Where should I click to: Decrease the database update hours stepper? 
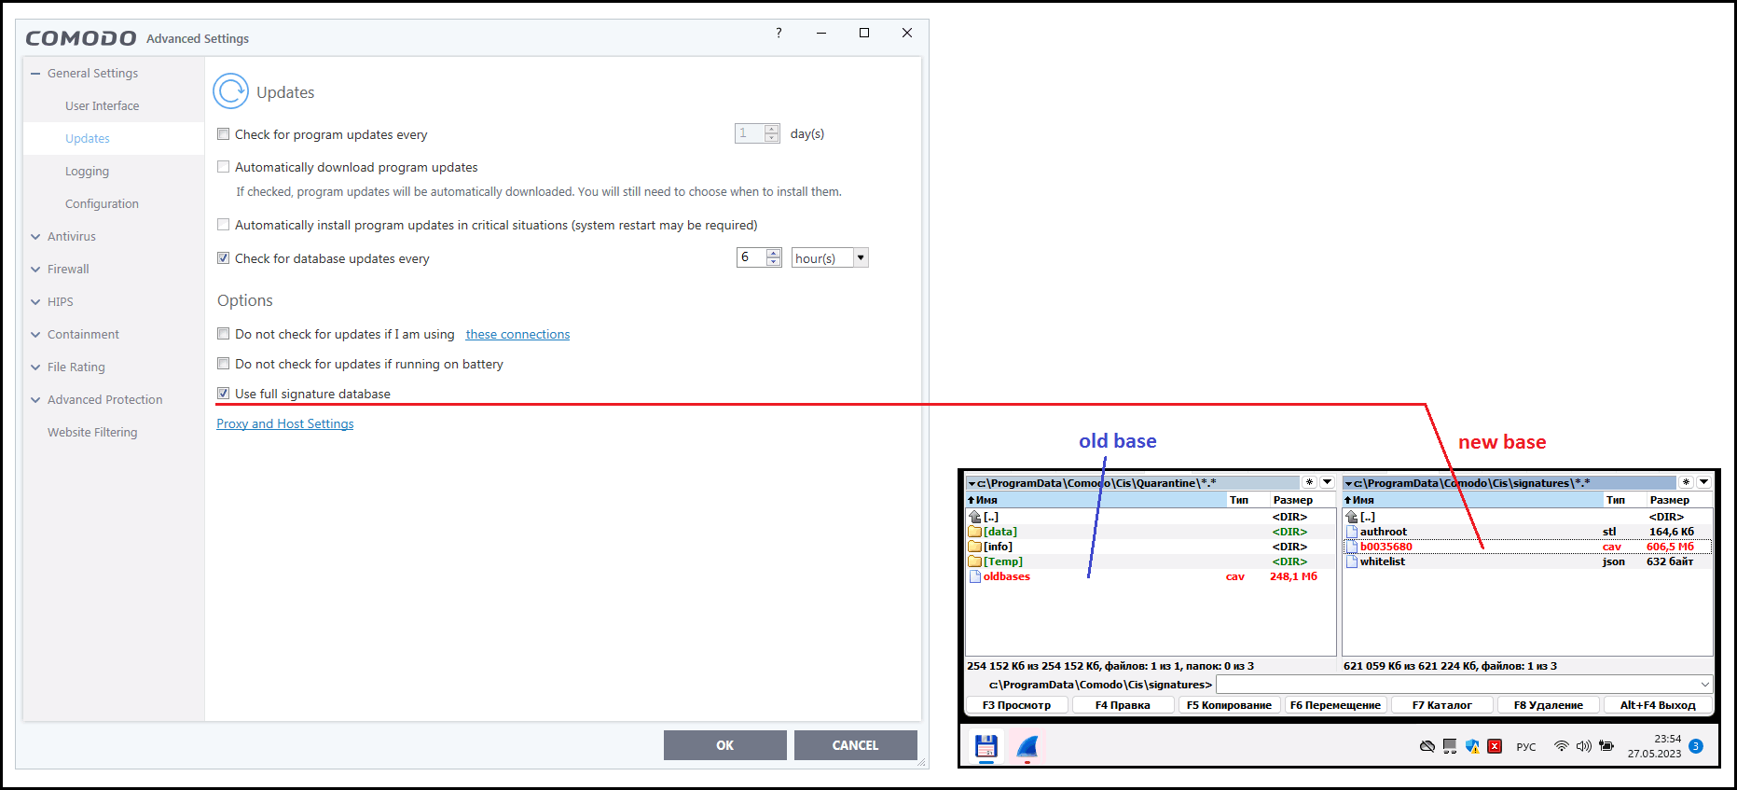click(773, 262)
